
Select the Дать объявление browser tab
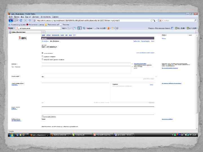pos(25,32)
